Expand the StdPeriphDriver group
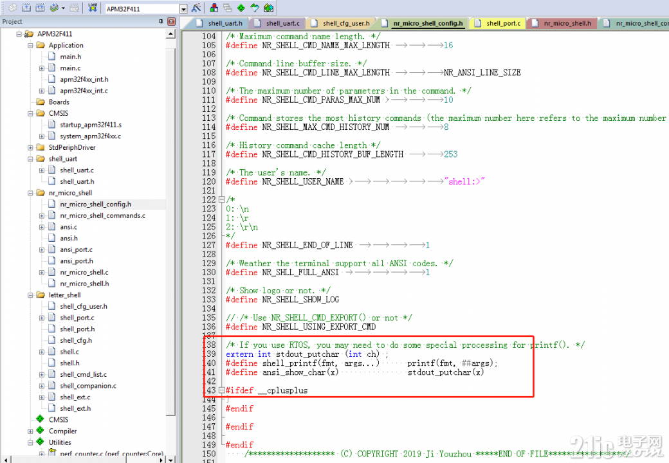Viewport: 669px width, 463px height. click(30, 147)
